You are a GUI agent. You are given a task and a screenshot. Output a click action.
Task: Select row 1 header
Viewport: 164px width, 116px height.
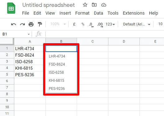click(7, 49)
